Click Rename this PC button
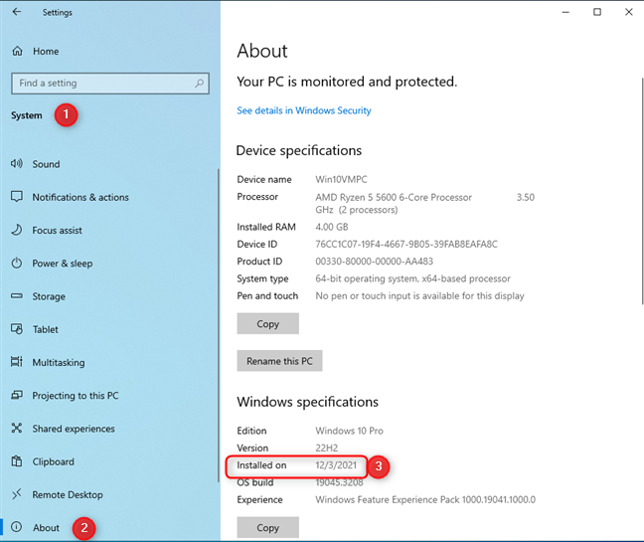The width and height of the screenshot is (644, 542). (x=279, y=361)
